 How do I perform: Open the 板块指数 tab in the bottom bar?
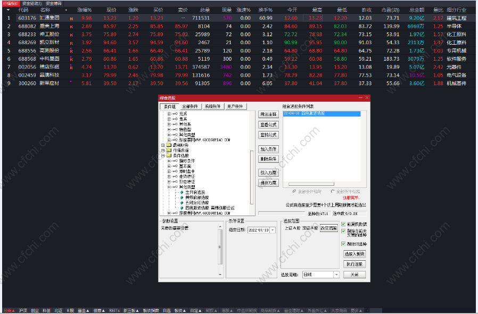[151, 311]
